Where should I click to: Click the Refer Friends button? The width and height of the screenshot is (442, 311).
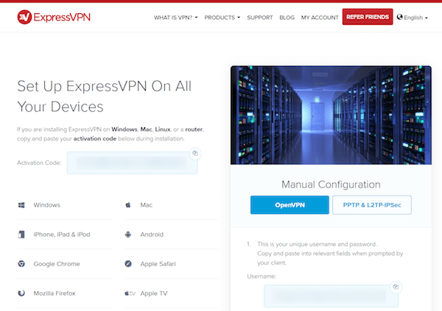(368, 17)
